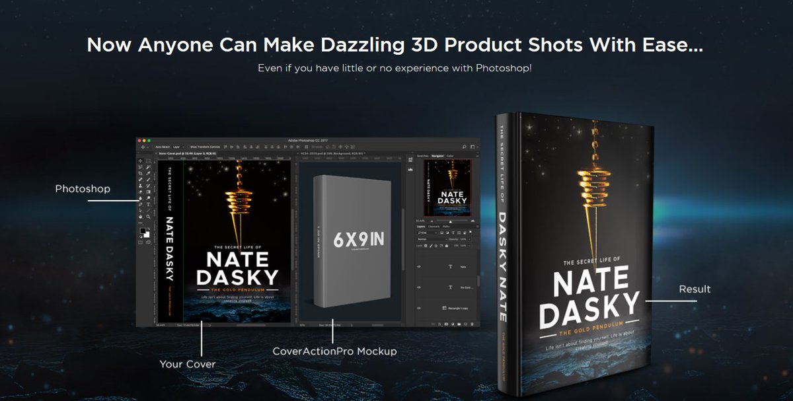Select the Blur tool
The height and width of the screenshot is (401, 793).
click(x=140, y=198)
